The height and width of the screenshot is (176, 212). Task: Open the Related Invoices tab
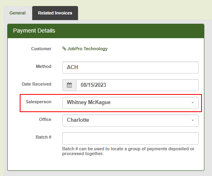point(55,13)
